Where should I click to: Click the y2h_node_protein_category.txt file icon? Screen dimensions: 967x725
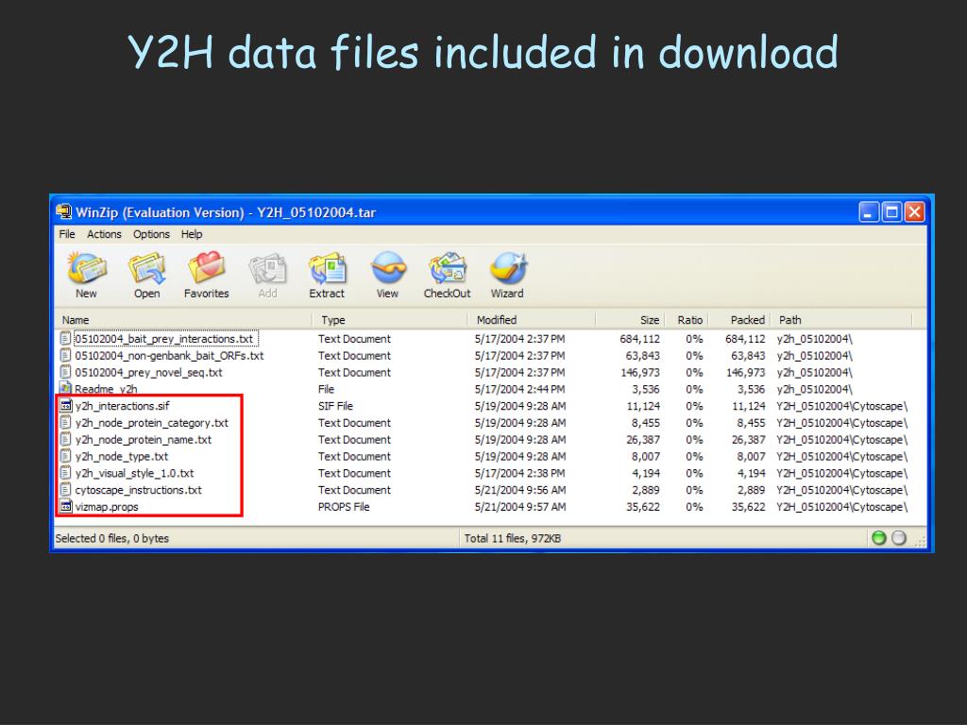65,422
